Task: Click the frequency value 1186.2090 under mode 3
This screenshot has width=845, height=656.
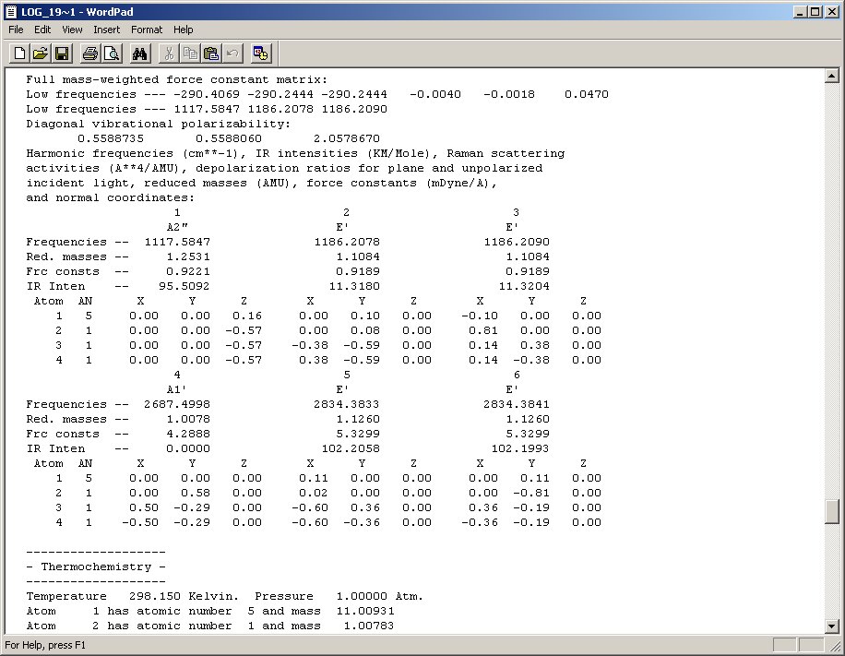Action: point(517,242)
